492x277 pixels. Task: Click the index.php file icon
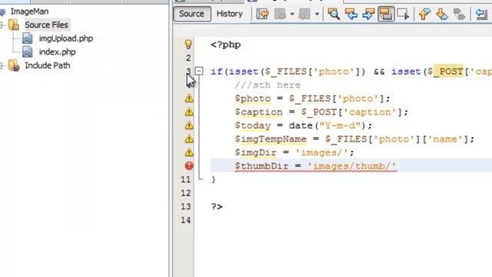(28, 52)
